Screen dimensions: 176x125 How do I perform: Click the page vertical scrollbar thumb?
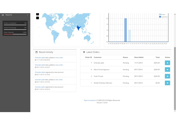[175, 78]
